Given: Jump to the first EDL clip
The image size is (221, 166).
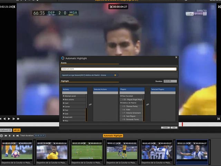Looking at the screenshot, I should coord(6,136).
